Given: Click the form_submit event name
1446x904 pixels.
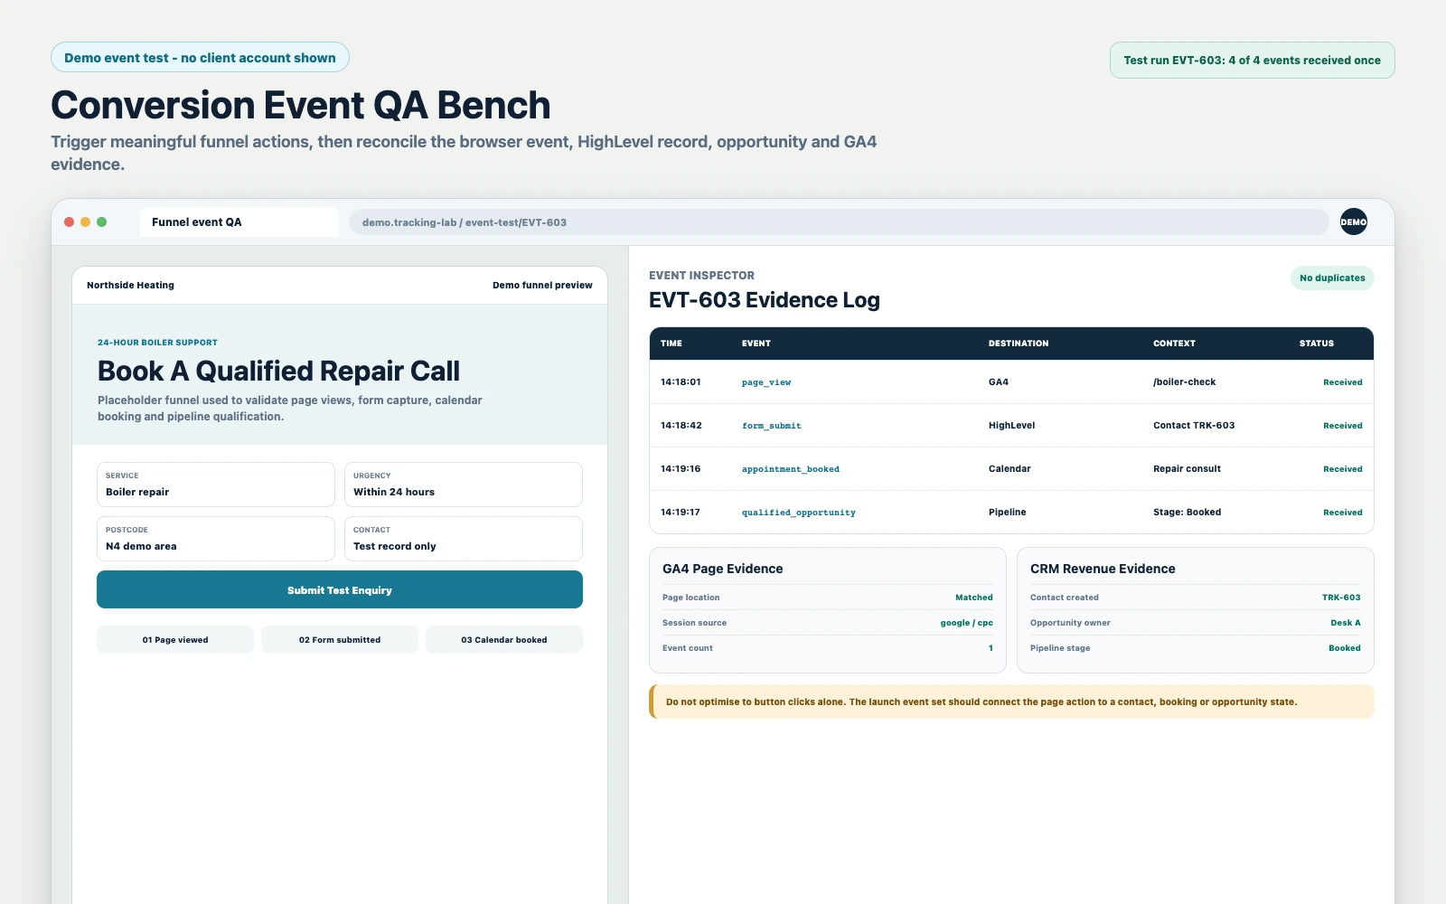Looking at the screenshot, I should 771,426.
